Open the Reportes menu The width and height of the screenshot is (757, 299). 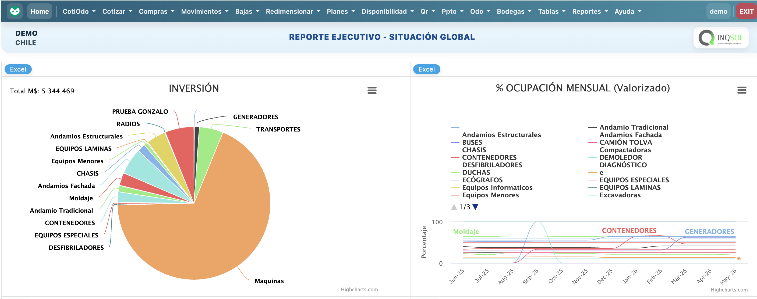pos(590,12)
